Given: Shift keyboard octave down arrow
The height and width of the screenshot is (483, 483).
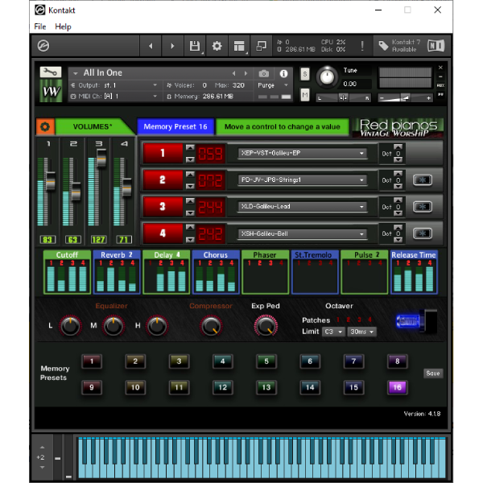Looking at the screenshot, I should point(42,467).
